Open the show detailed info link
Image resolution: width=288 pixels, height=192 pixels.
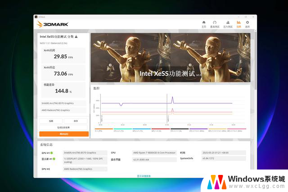144,176
